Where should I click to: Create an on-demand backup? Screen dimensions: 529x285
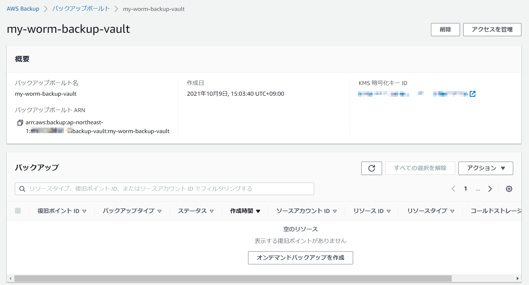[x=300, y=258]
